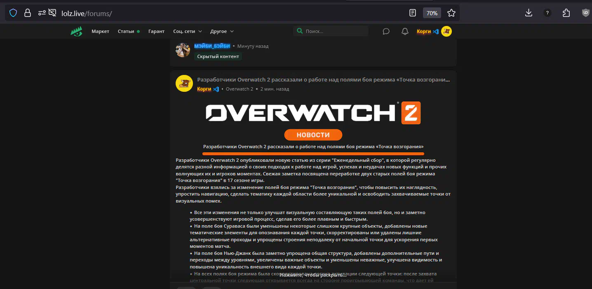Open the Статьи navigation link
592x289 pixels.
point(126,31)
